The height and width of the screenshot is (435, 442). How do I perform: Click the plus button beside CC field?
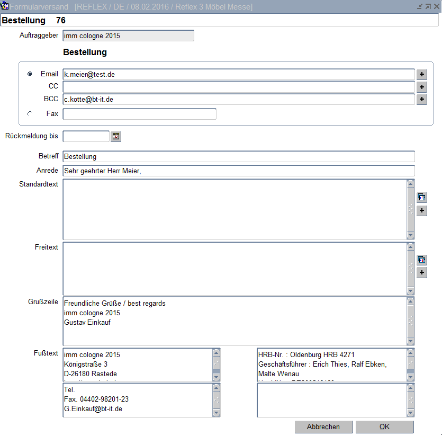[x=421, y=87]
